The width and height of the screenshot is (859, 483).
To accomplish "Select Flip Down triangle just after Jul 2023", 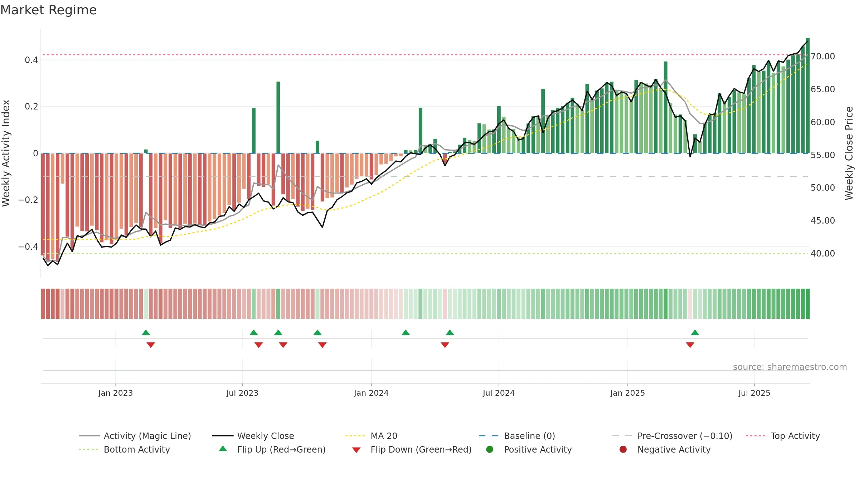I will 259,345.
